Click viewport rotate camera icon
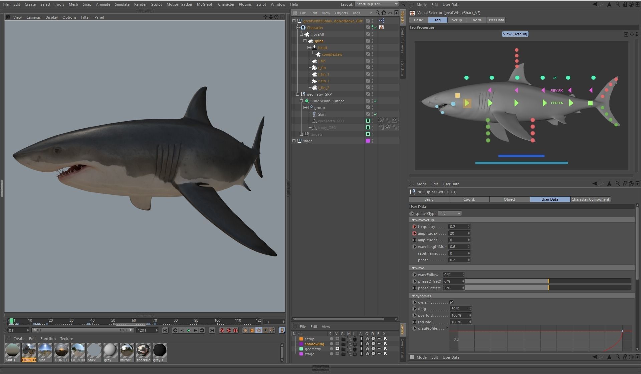 point(276,17)
